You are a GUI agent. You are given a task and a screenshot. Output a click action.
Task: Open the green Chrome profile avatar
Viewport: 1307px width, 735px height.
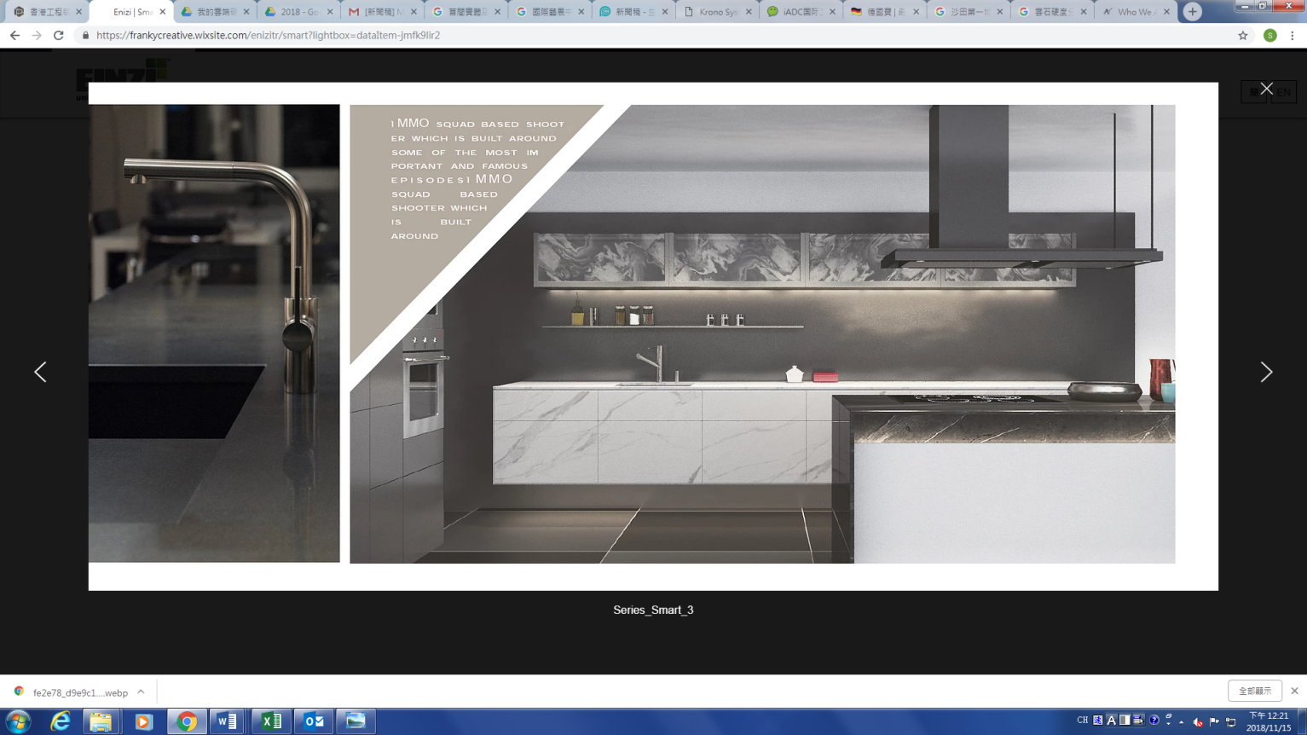point(1269,35)
